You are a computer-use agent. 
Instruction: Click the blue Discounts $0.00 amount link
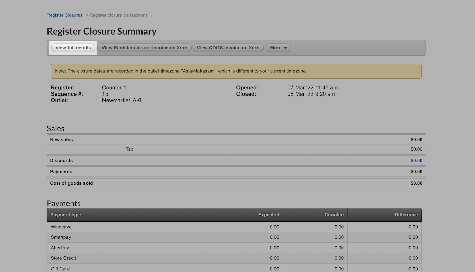[x=416, y=161]
